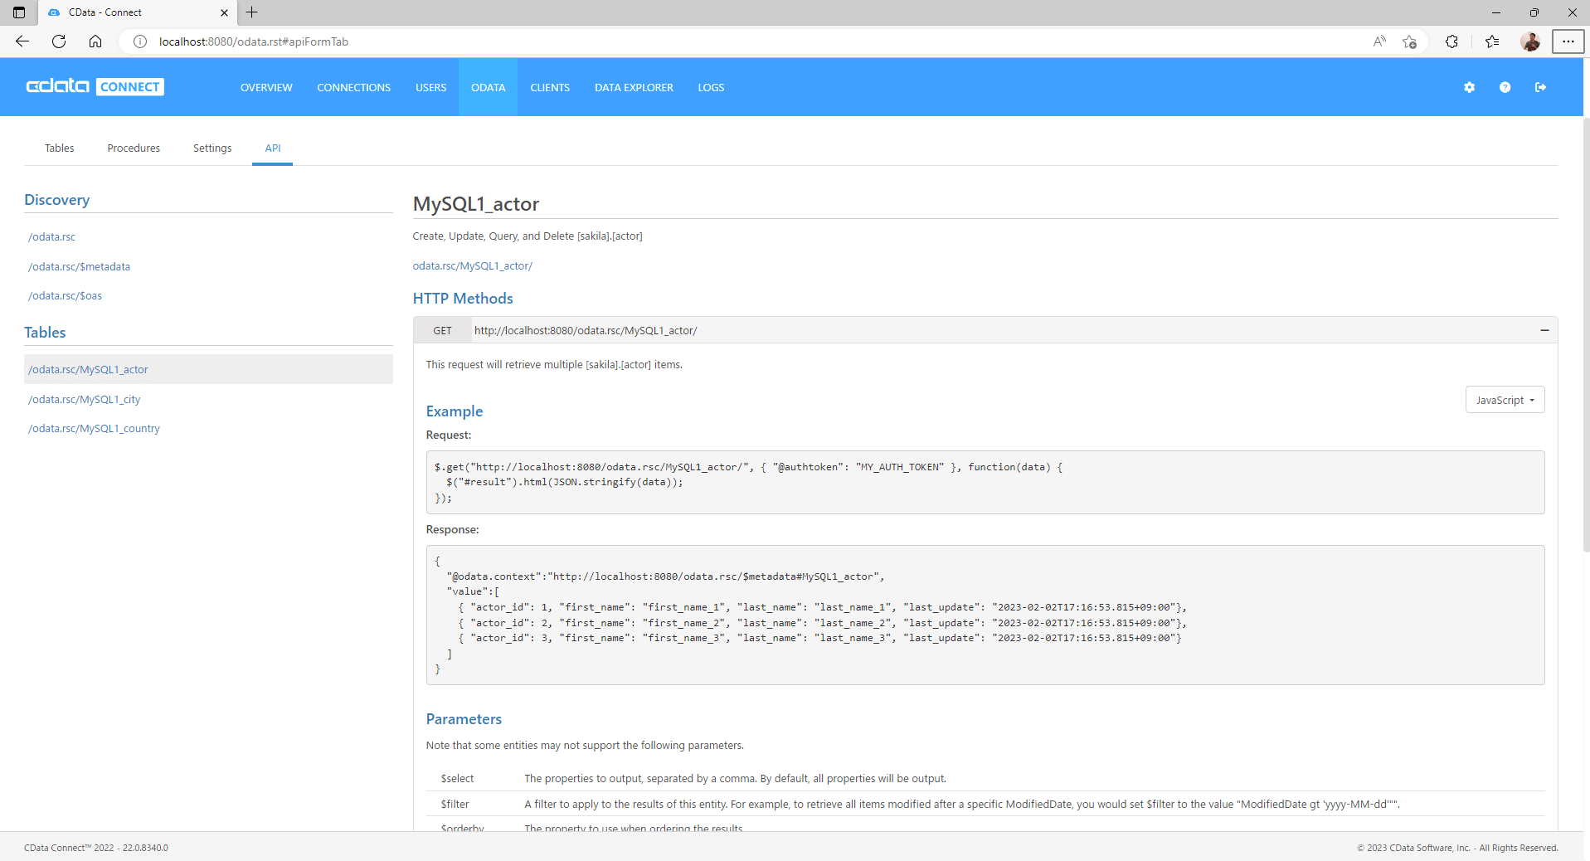Collapse the GET method panel
The width and height of the screenshot is (1590, 861).
point(1544,330)
